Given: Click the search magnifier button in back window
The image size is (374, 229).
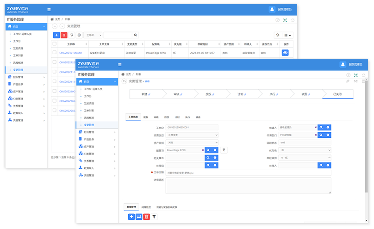Looking at the screenshot, I should pos(136,35).
